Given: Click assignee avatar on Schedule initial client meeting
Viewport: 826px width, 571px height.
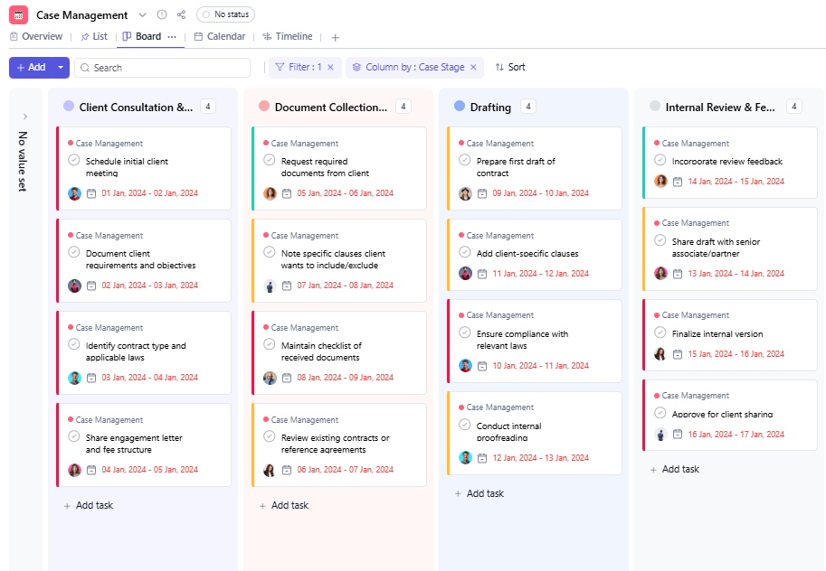Looking at the screenshot, I should tap(74, 193).
